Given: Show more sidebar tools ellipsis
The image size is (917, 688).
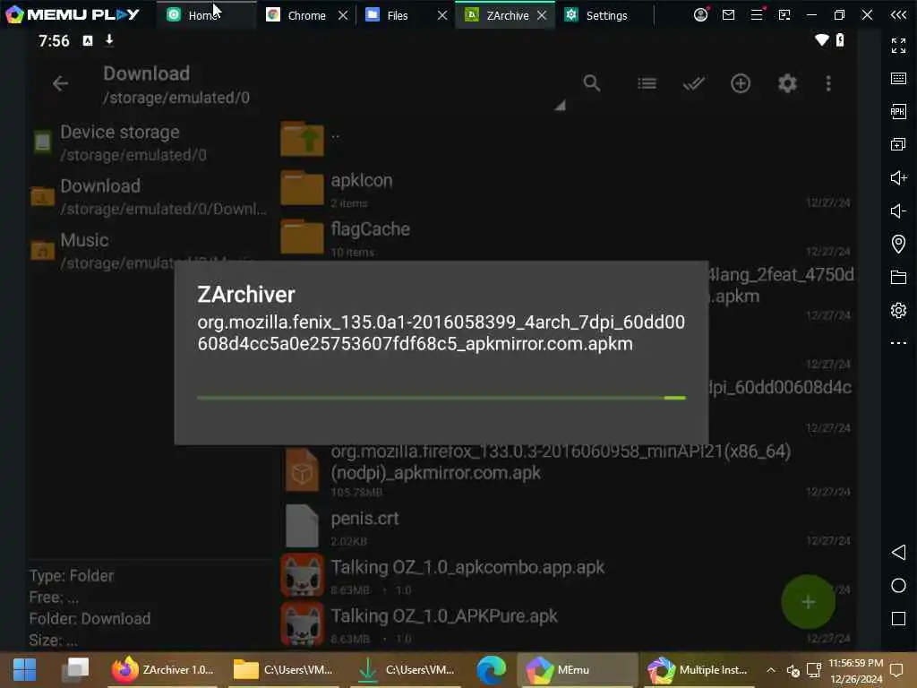Looking at the screenshot, I should point(898,343).
